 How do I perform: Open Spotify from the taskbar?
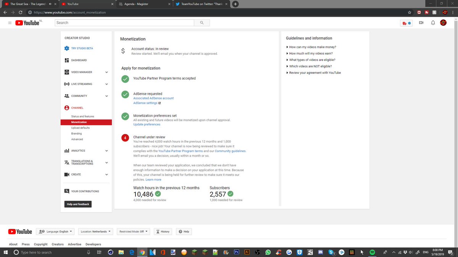point(373,252)
